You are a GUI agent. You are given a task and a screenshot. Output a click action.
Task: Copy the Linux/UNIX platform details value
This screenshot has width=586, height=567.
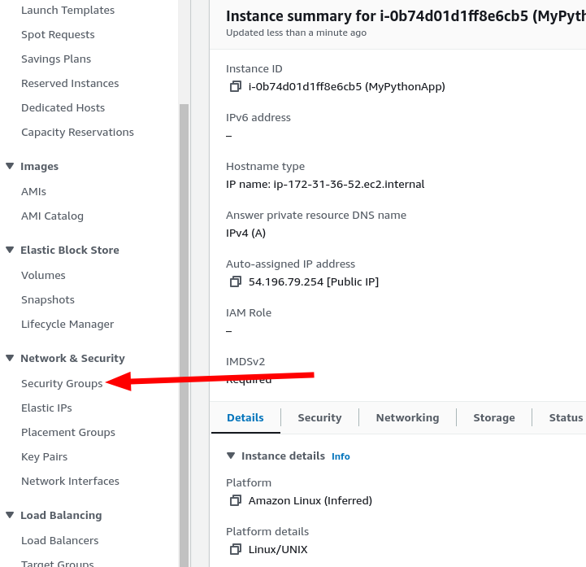[x=236, y=549]
